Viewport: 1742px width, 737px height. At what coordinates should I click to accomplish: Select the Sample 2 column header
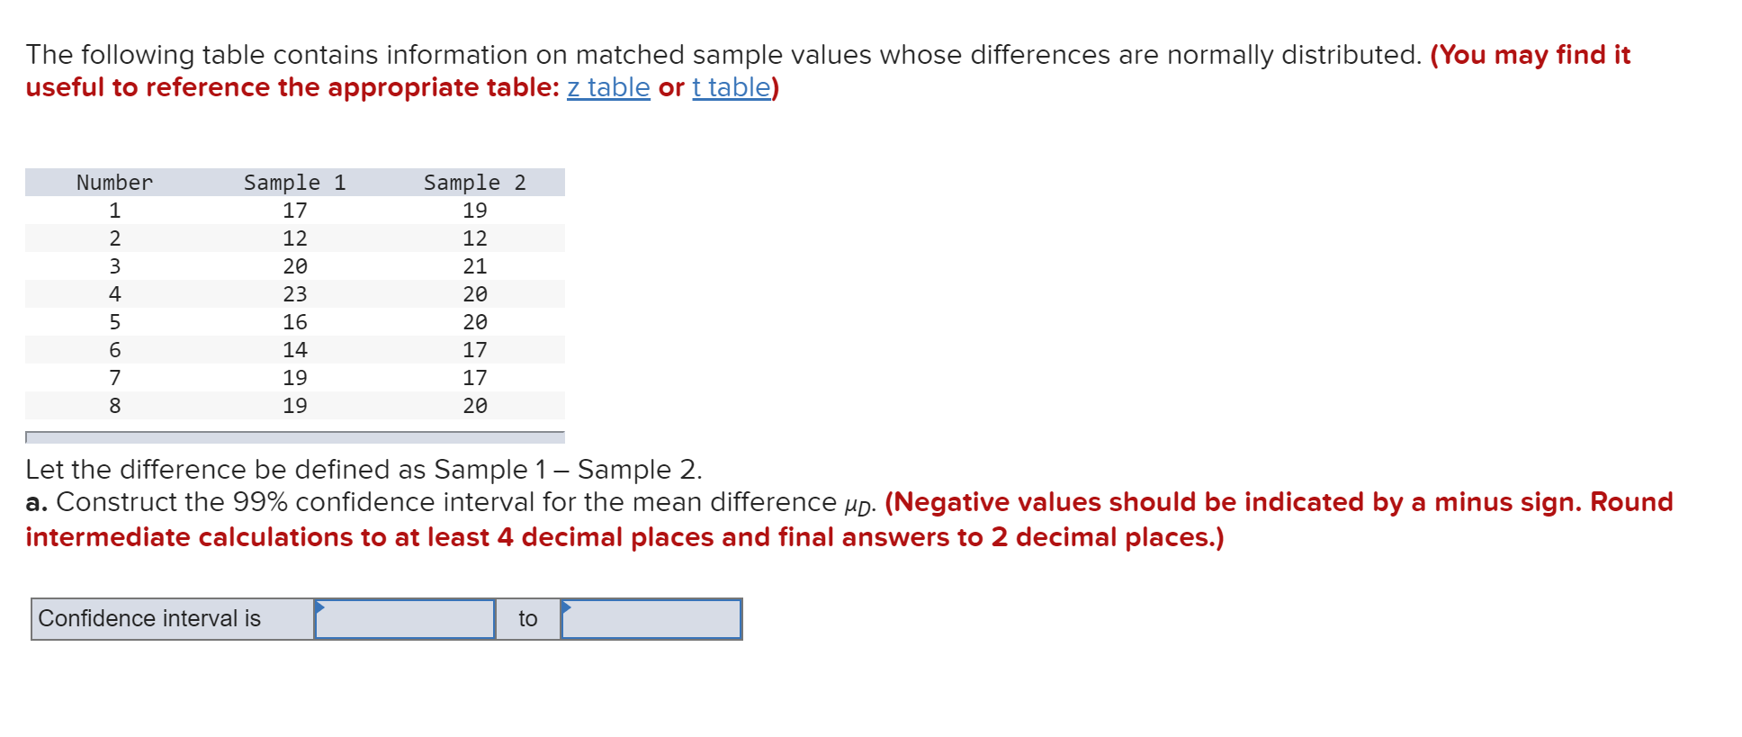475,183
